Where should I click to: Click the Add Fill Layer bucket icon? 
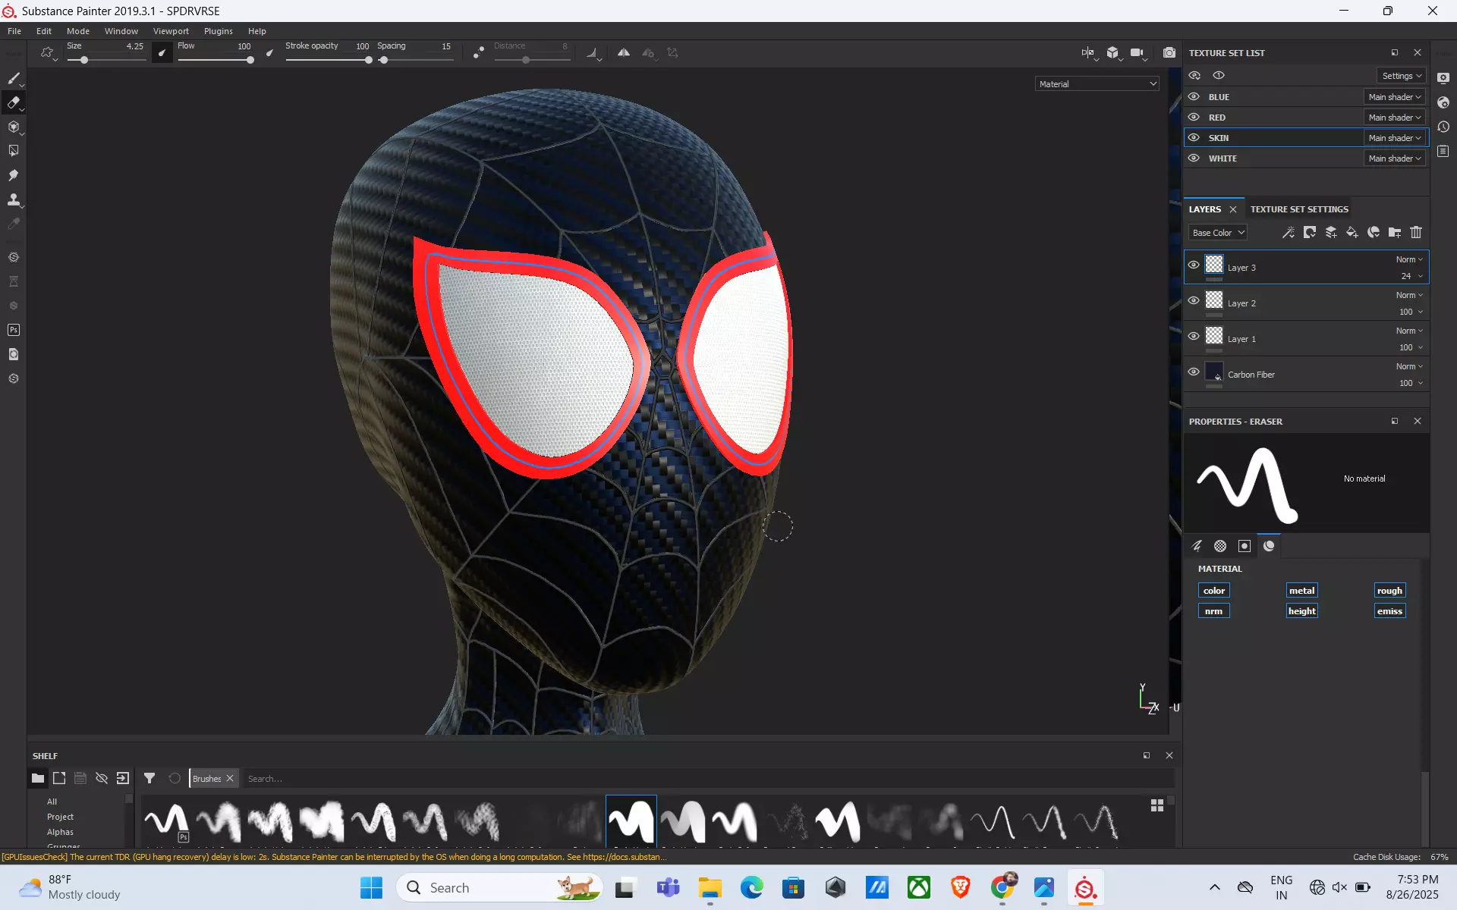pyautogui.click(x=1352, y=233)
